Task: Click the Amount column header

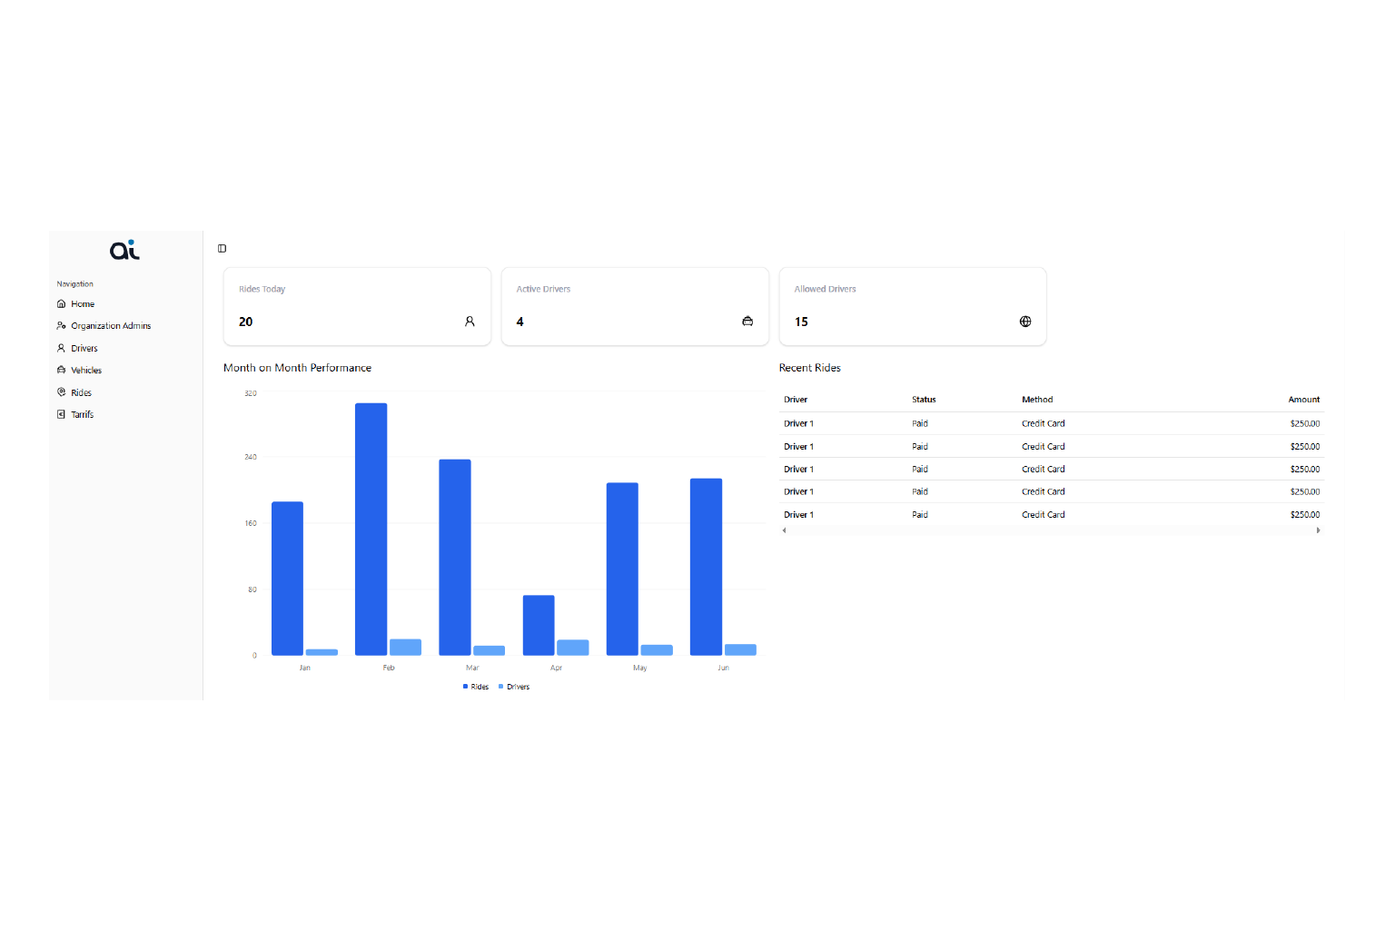Action: pyautogui.click(x=1303, y=400)
